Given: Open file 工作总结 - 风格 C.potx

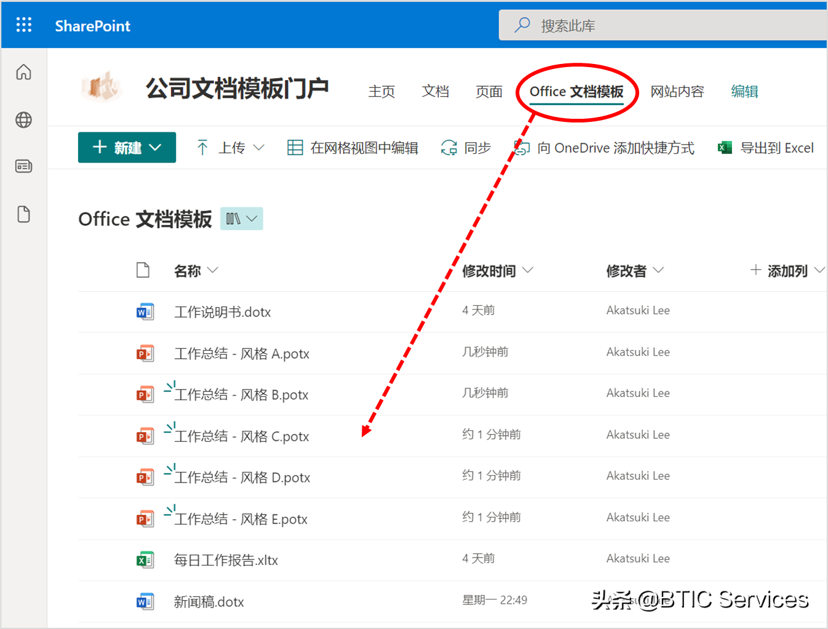Looking at the screenshot, I should pyautogui.click(x=242, y=436).
